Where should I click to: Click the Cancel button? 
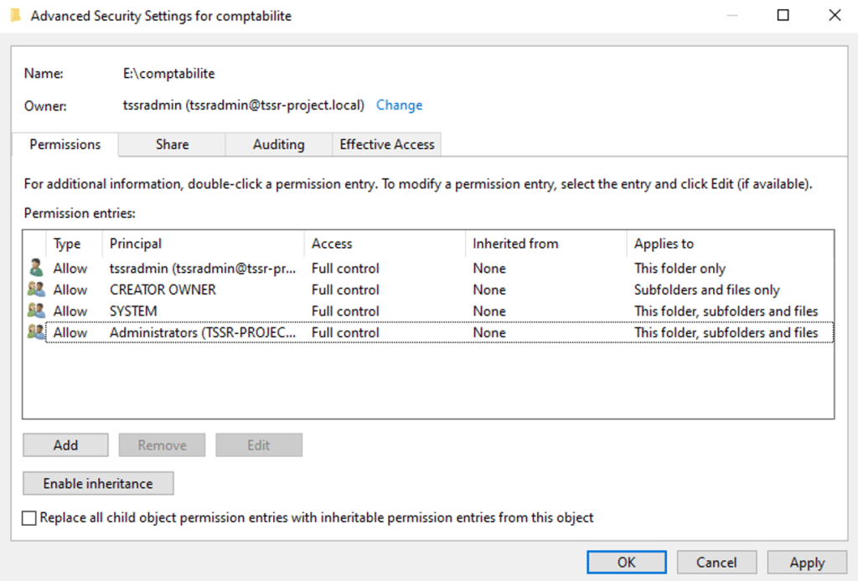pyautogui.click(x=716, y=563)
